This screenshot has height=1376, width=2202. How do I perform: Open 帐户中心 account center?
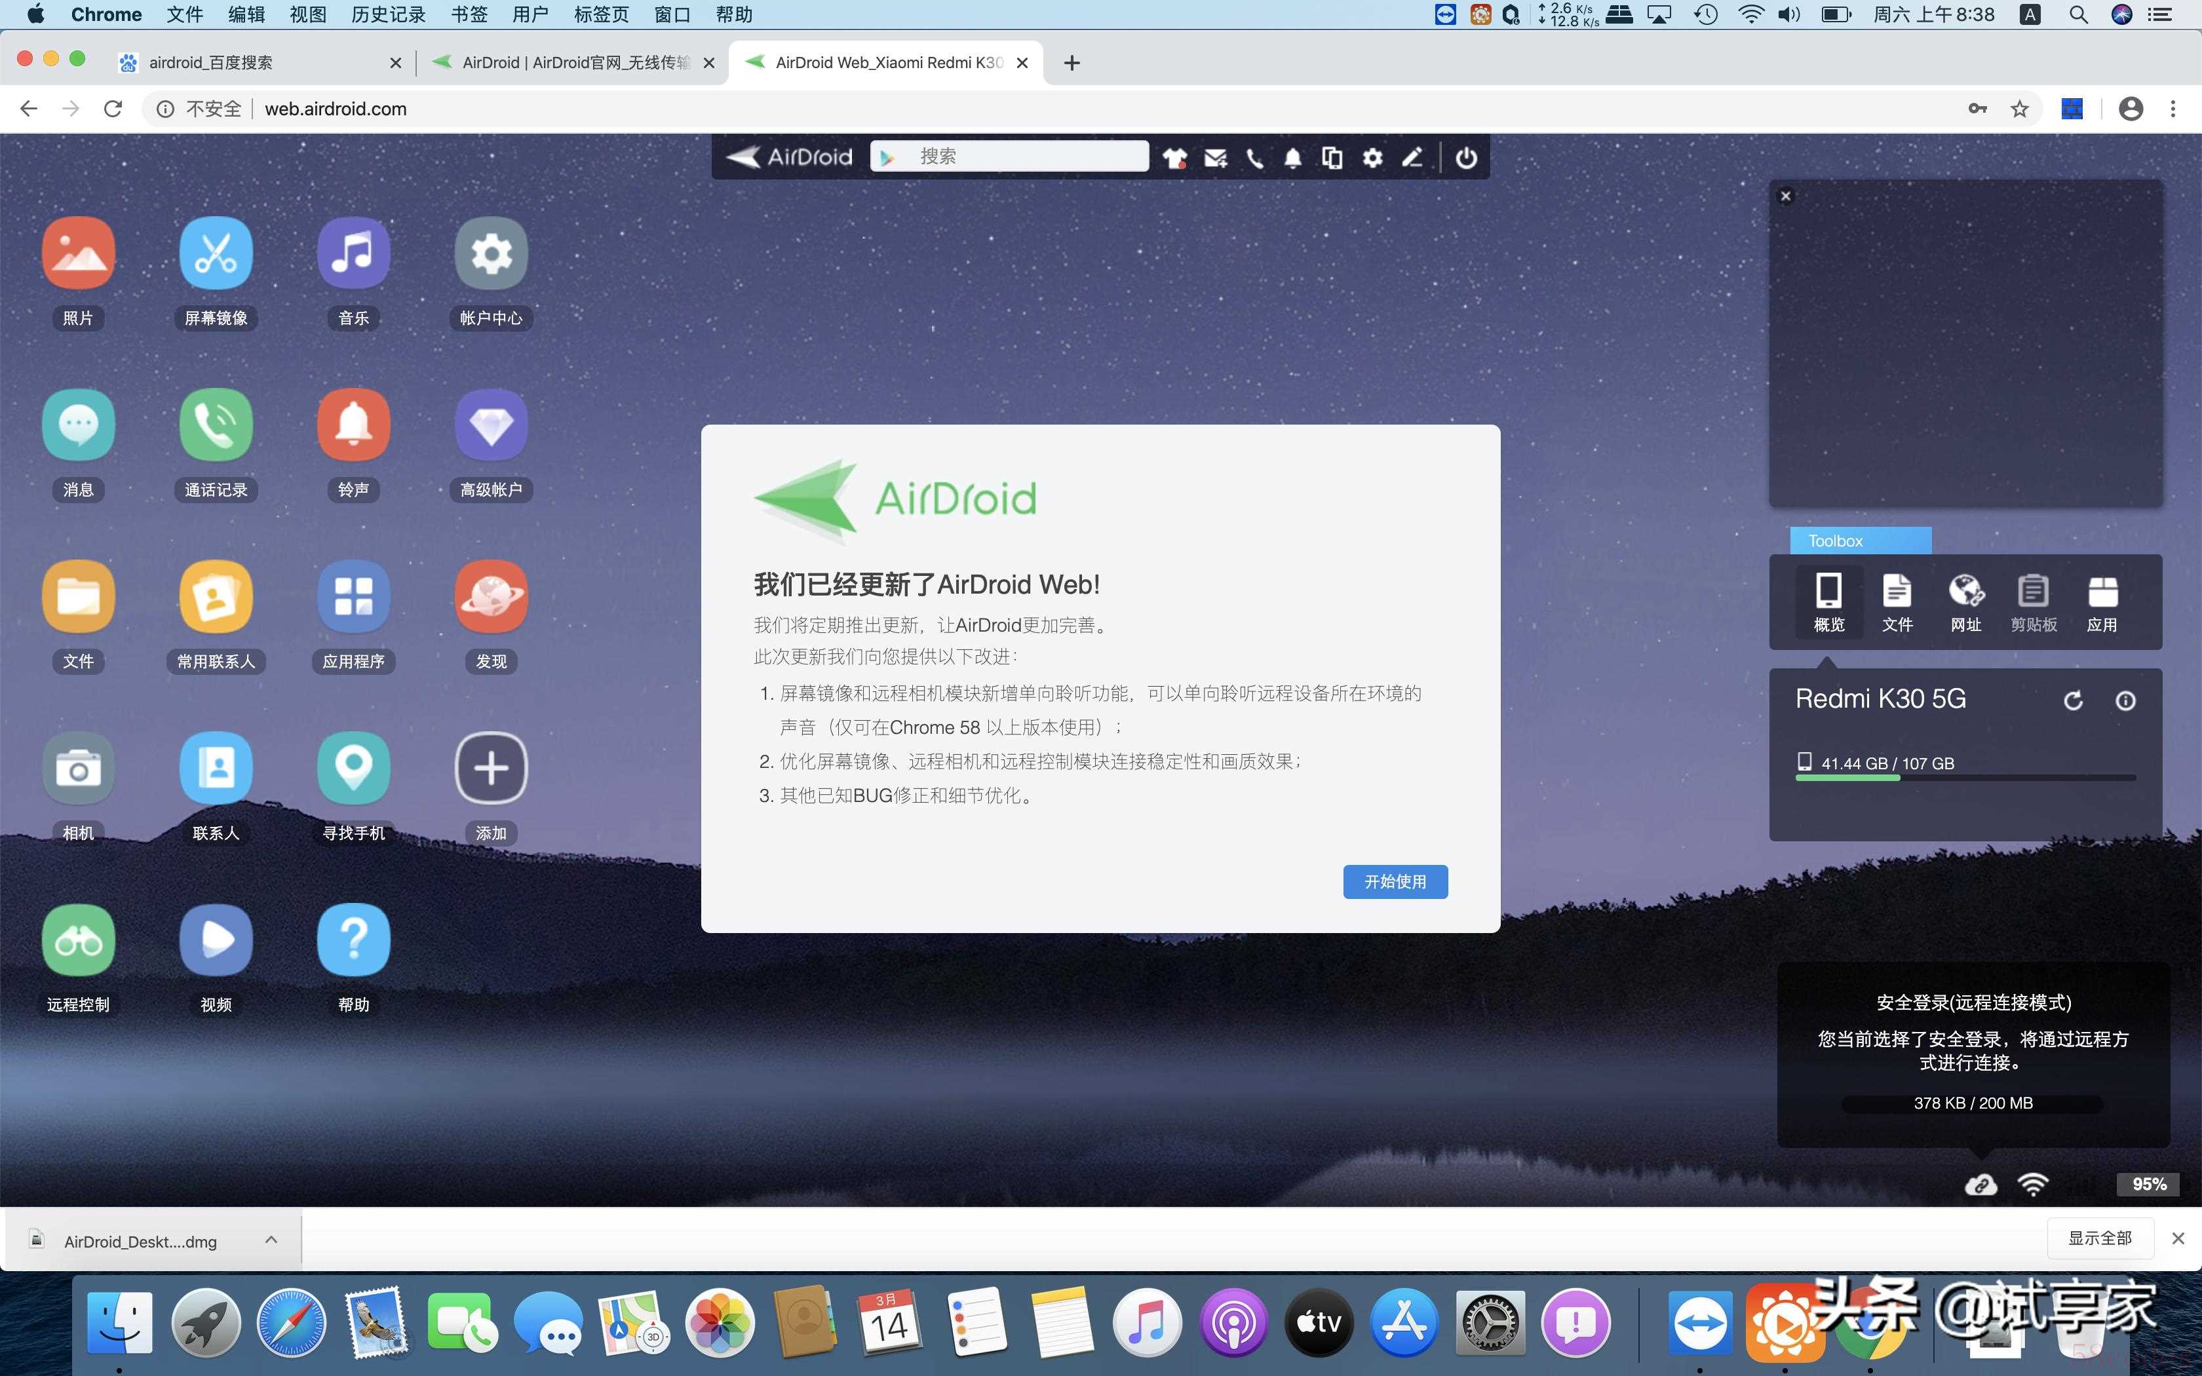click(492, 253)
